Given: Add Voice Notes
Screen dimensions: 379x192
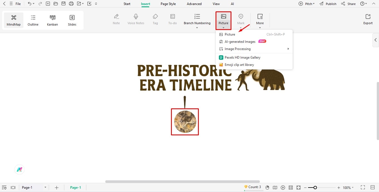Looking at the screenshot, I should pyautogui.click(x=136, y=19).
